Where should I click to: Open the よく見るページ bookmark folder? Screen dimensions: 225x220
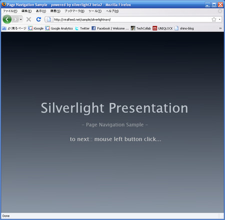[x=14, y=28]
